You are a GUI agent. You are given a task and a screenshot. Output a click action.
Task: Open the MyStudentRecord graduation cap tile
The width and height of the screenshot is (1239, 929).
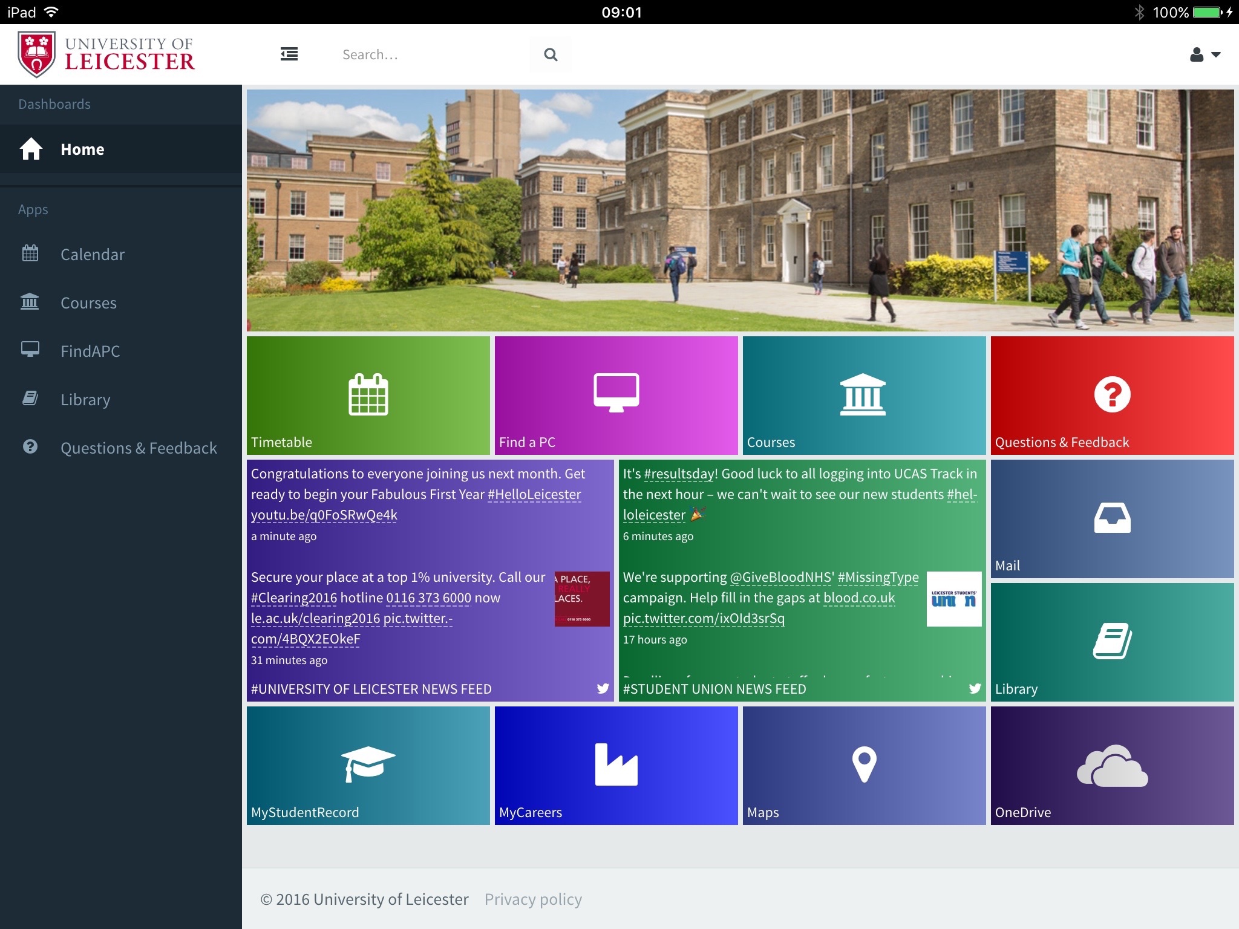coord(368,765)
